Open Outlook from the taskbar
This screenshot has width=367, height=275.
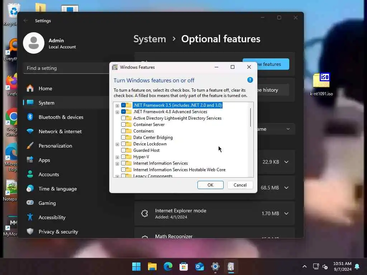point(199,266)
